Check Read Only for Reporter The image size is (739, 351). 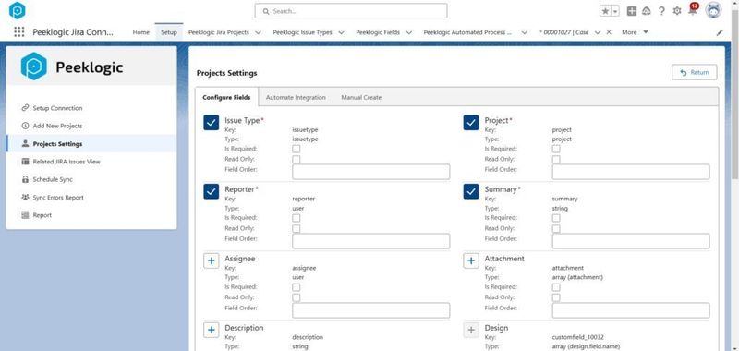tap(296, 228)
